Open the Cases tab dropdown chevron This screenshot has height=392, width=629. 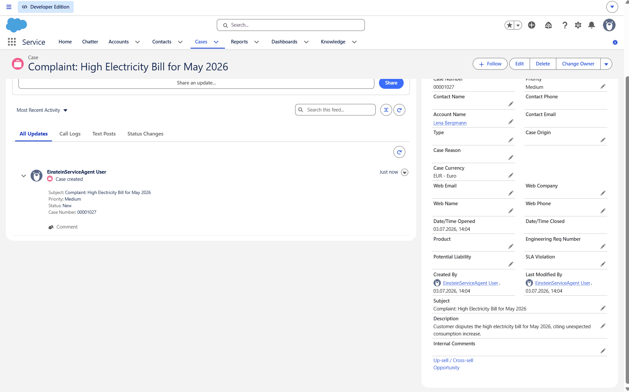[x=216, y=42]
